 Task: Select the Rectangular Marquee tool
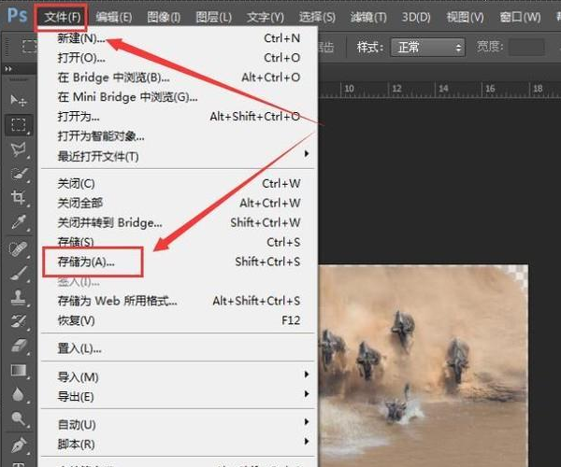pyautogui.click(x=19, y=125)
